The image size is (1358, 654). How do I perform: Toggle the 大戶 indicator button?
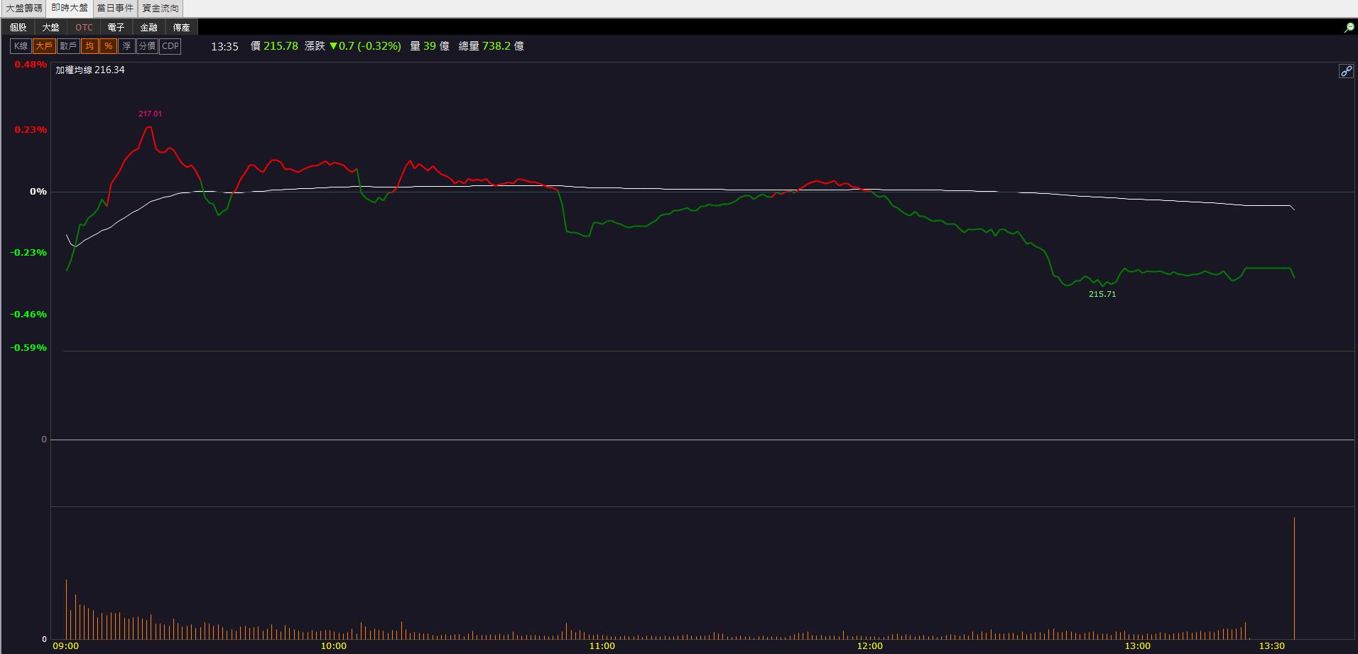tap(44, 46)
